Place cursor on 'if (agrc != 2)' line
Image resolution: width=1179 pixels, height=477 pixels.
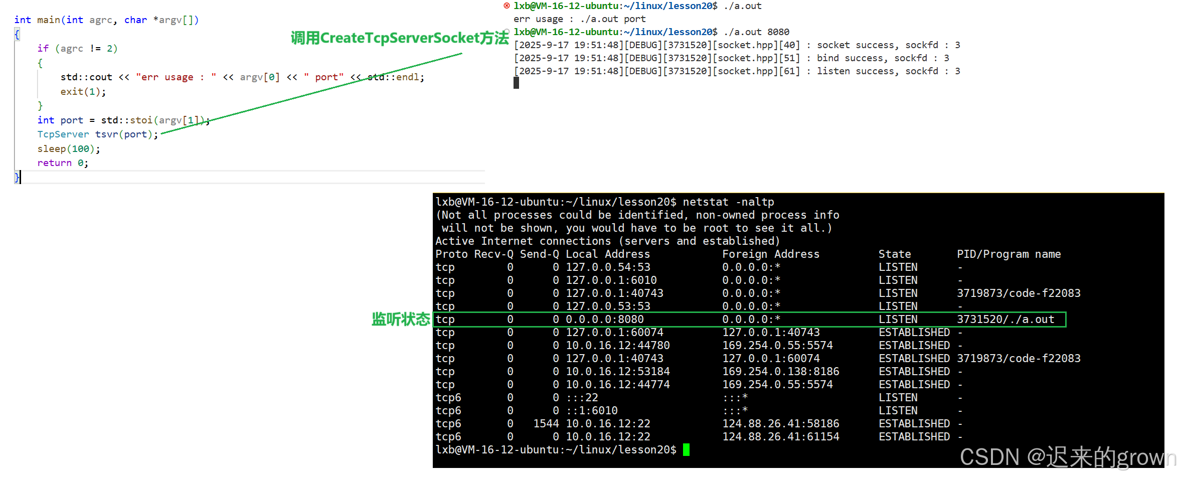77,49
